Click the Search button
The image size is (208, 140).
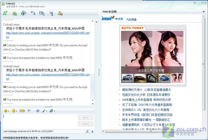point(86,124)
